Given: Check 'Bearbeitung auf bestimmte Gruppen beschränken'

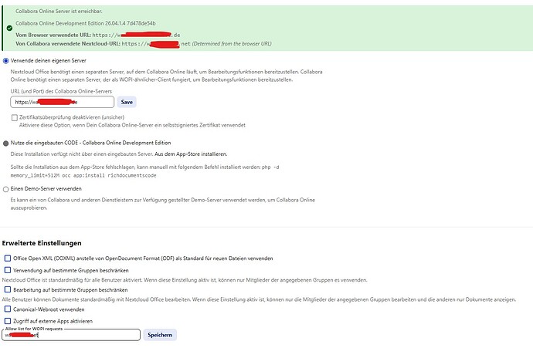Looking at the screenshot, I should click(x=8, y=289).
